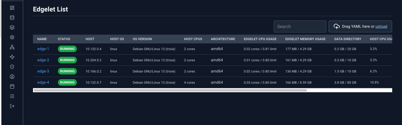402x125 pixels.
Task: Click the upload link for YAML
Action: tap(381, 26)
